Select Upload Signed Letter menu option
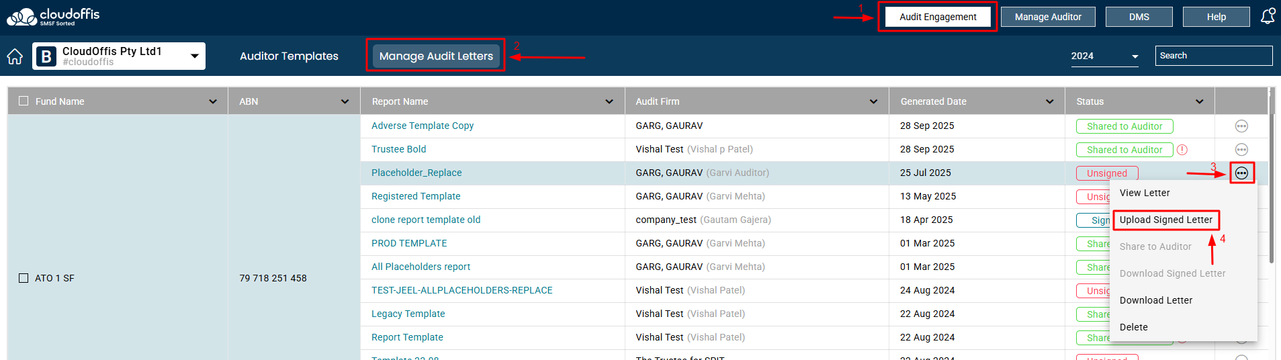The width and height of the screenshot is (1281, 360). point(1165,220)
